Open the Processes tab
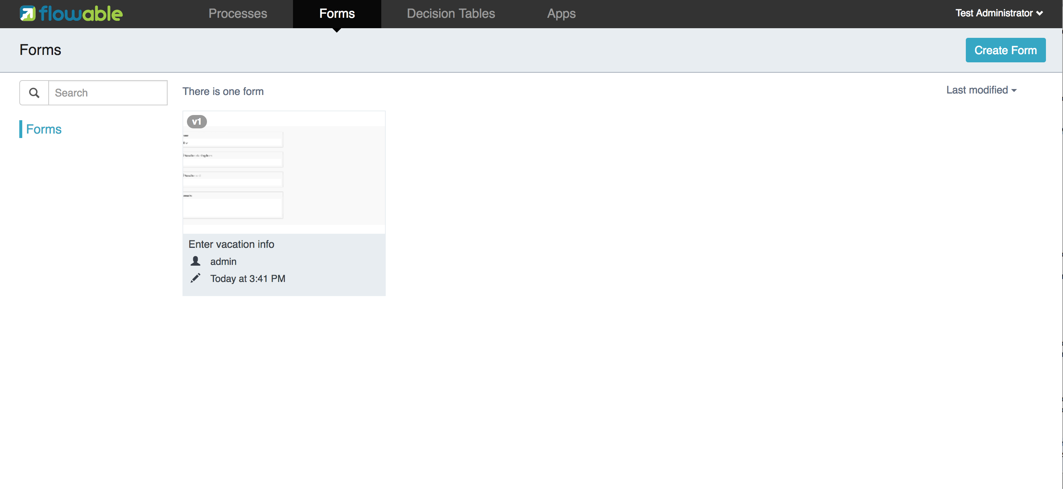 pos(238,14)
